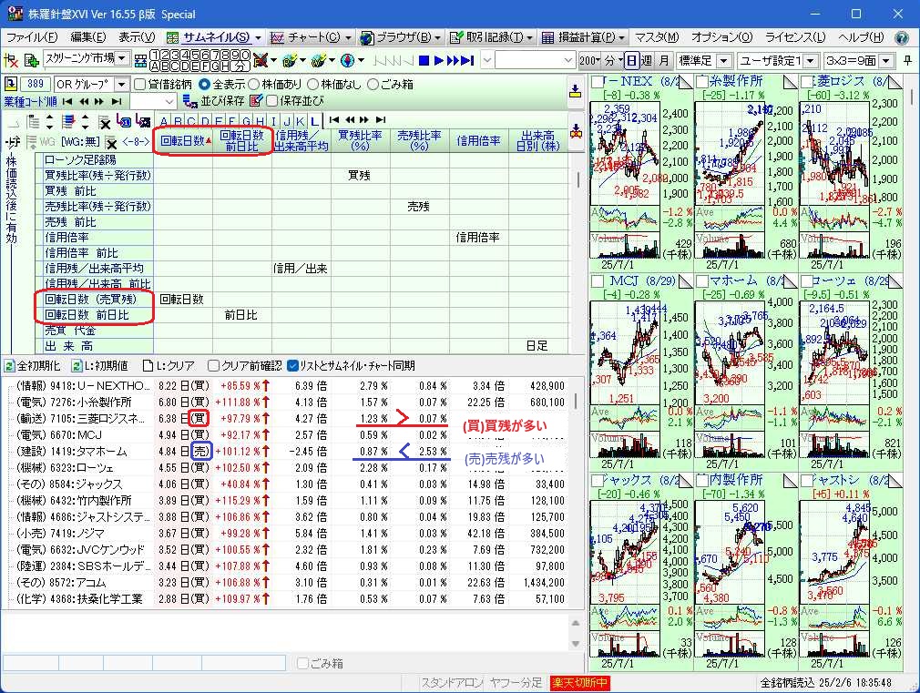Expand the サムネイル(S) menu arrow

[x=258, y=37]
